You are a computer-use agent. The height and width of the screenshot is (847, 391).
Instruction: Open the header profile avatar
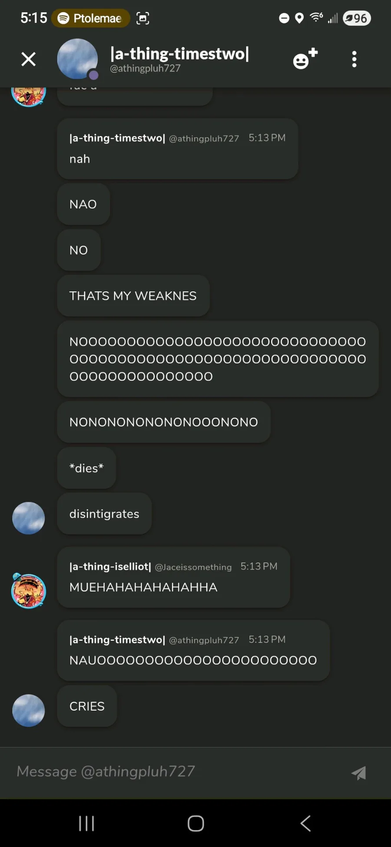point(77,59)
